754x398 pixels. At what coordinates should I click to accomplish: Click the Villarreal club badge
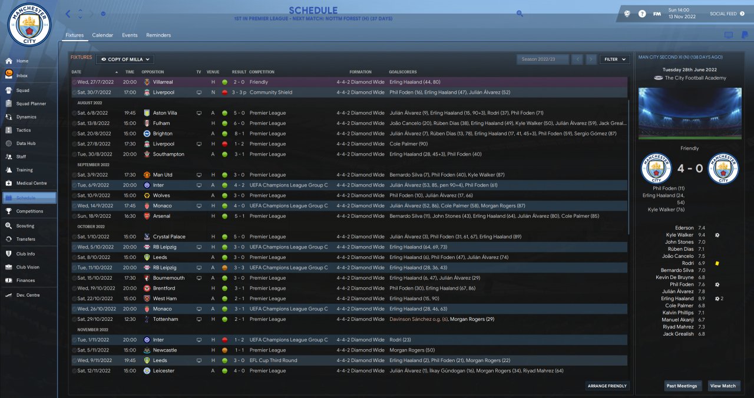point(147,82)
